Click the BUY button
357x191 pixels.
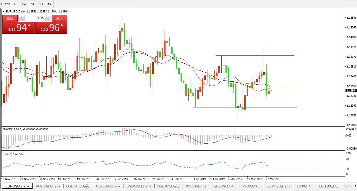click(x=59, y=18)
